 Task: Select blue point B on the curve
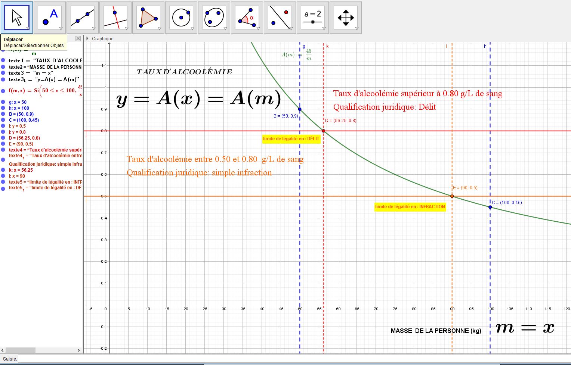pyautogui.click(x=300, y=109)
